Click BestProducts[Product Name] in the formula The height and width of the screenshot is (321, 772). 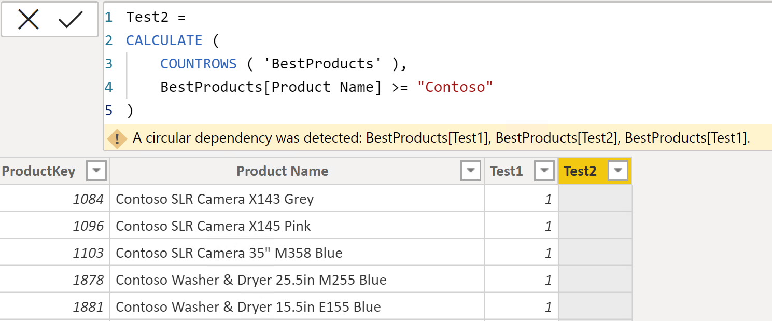tap(271, 87)
